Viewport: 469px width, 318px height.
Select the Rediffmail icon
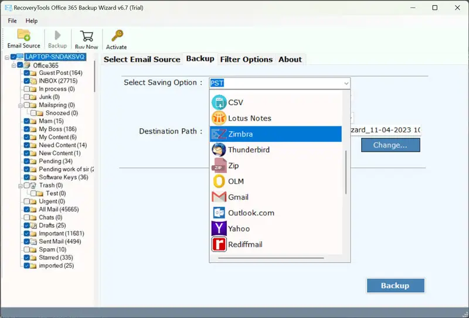[219, 244]
